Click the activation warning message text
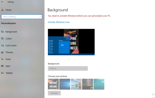The width and height of the screenshot is (155, 98). (79, 16)
